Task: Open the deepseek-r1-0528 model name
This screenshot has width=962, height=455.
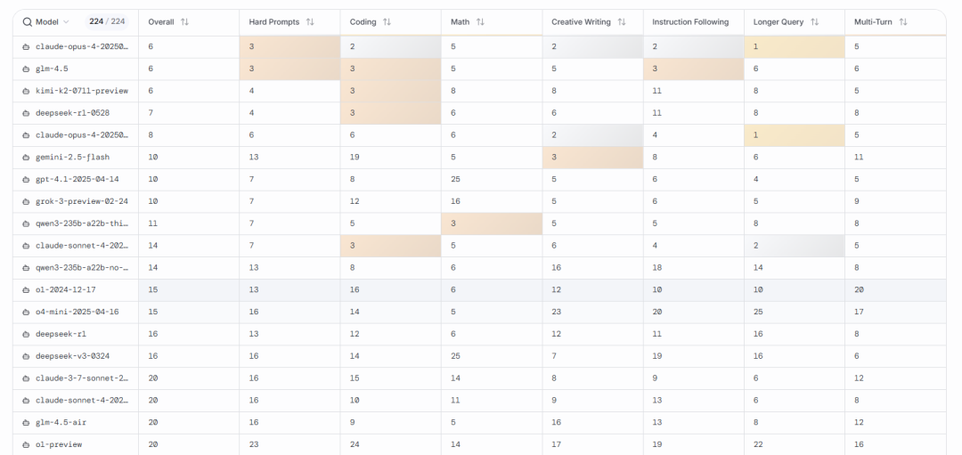Action: (x=72, y=113)
